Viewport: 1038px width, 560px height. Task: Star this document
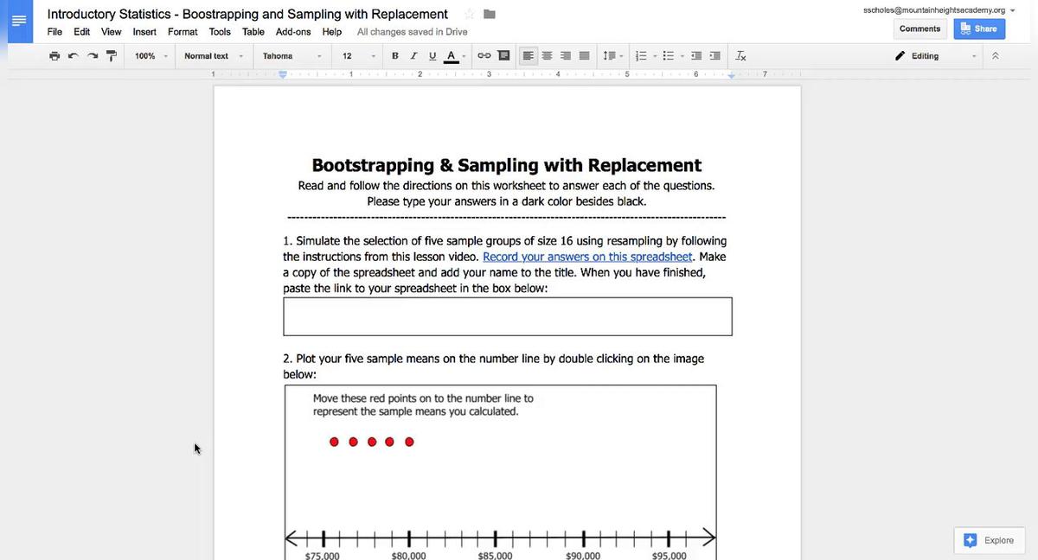point(470,14)
